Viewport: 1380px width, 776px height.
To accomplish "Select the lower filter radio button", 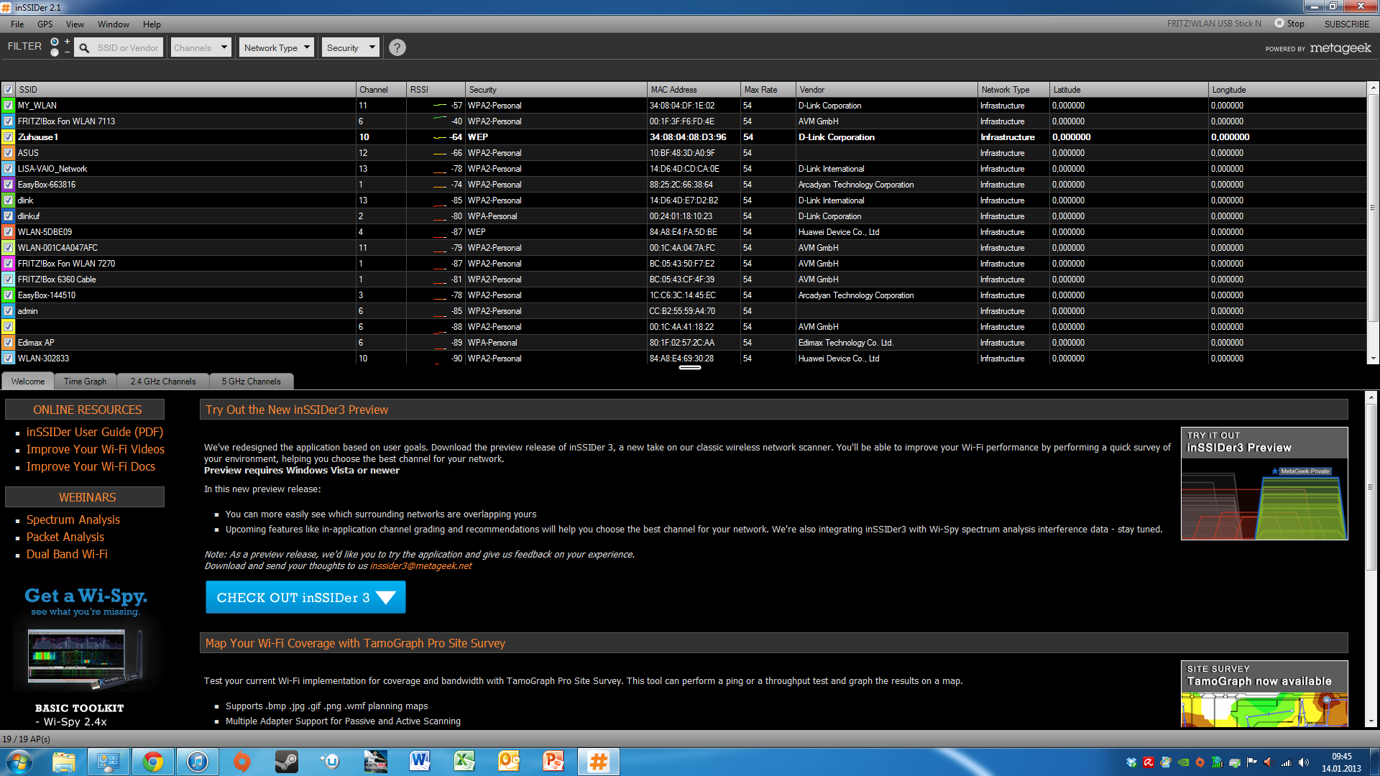I will point(55,52).
